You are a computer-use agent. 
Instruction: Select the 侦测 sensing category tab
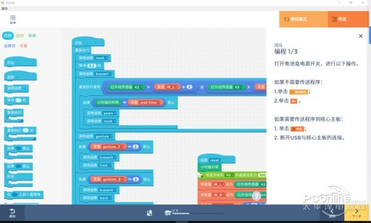[32, 35]
